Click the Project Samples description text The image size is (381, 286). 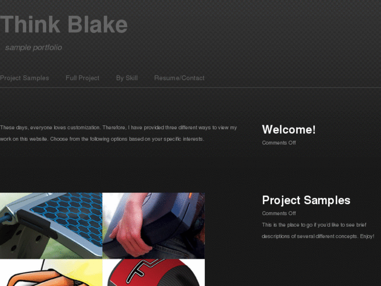point(318,230)
